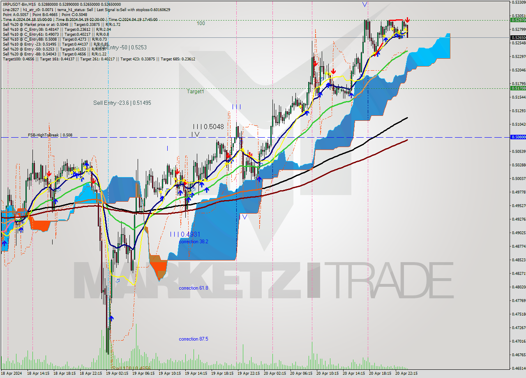Image resolution: width=526 pixels, height=378 pixels.
Task: Click the '20 Apr 14:15' time axis label
Action: 354,373
